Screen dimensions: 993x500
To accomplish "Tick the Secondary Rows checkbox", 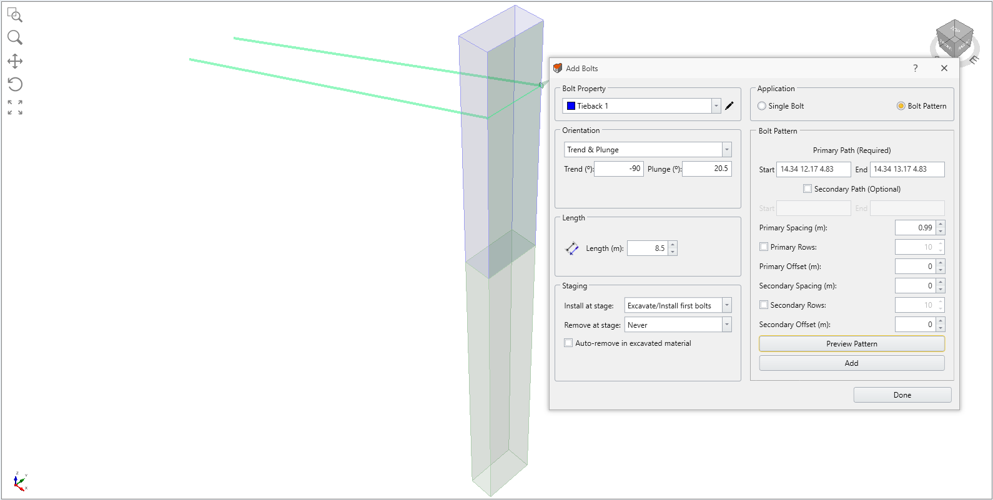I will click(763, 305).
